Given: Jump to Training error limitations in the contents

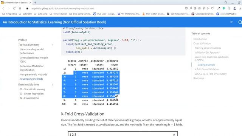Looking at the screenshot, I should [208, 48].
